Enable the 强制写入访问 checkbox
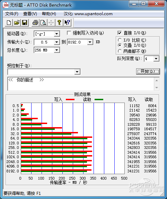The height and width of the screenshot is (199, 167). tap(69, 33)
